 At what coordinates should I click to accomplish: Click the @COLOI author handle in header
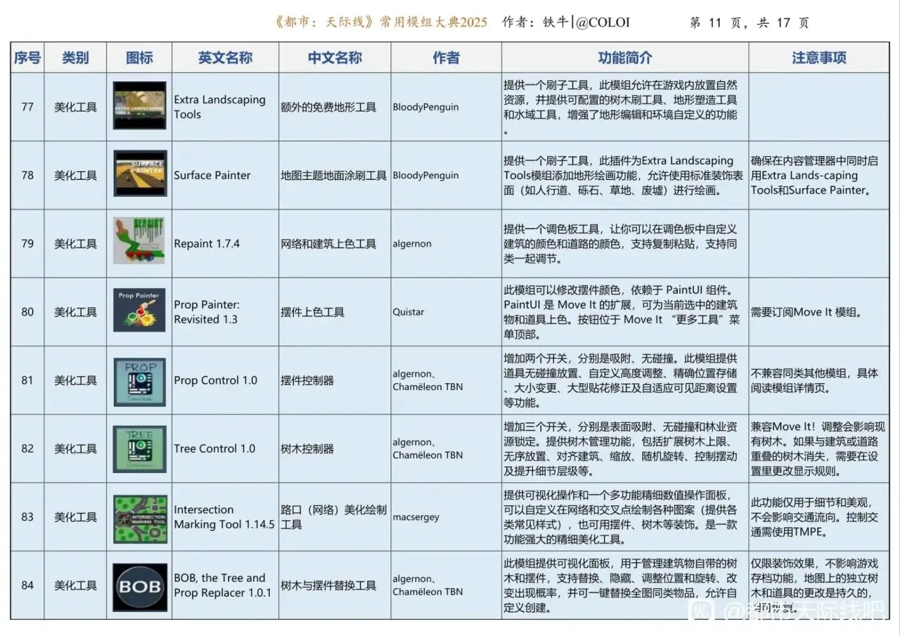point(603,22)
